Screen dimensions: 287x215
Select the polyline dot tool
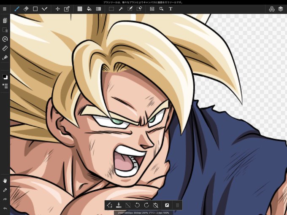(x=44, y=9)
